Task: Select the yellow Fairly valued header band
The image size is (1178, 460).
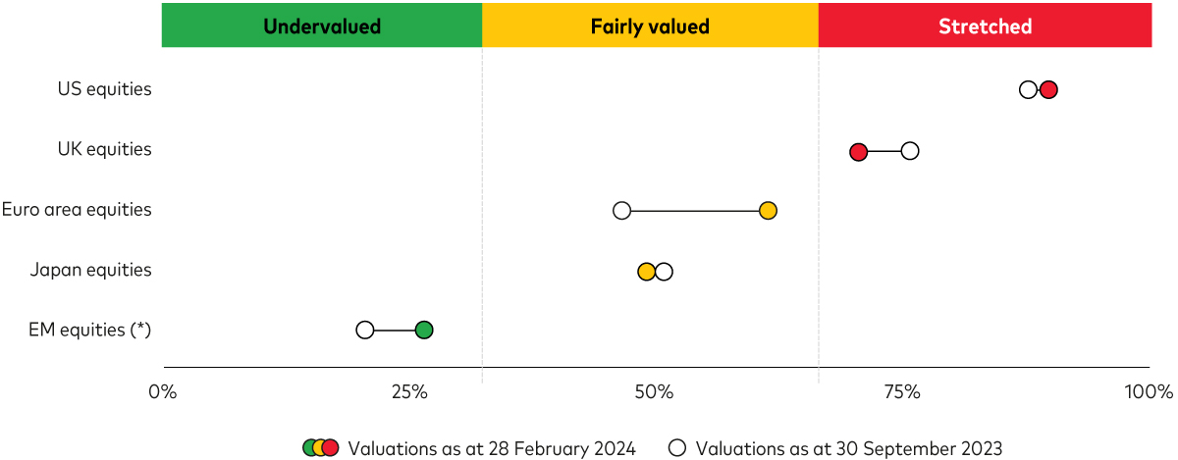Action: tap(650, 26)
